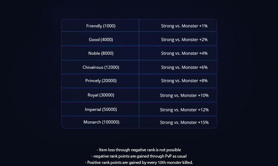
Task: Select the Royal (30000) rank cell
Action: coord(101,95)
